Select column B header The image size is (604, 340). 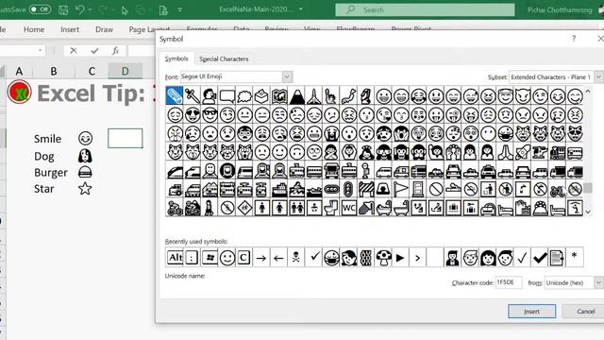coord(54,71)
